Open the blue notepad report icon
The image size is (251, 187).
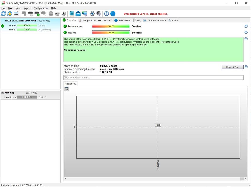(x=72, y=14)
